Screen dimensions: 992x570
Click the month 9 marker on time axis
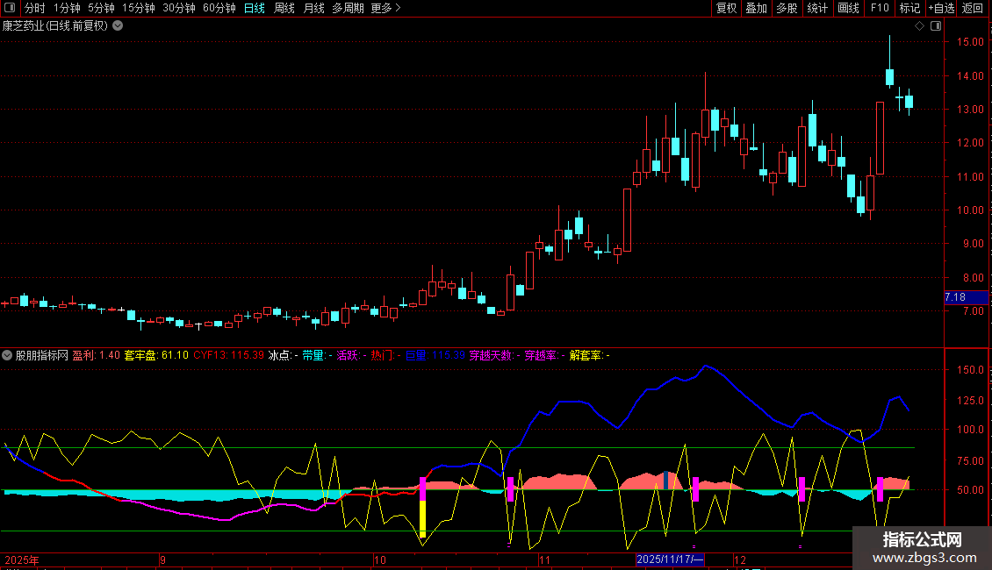[x=162, y=559]
